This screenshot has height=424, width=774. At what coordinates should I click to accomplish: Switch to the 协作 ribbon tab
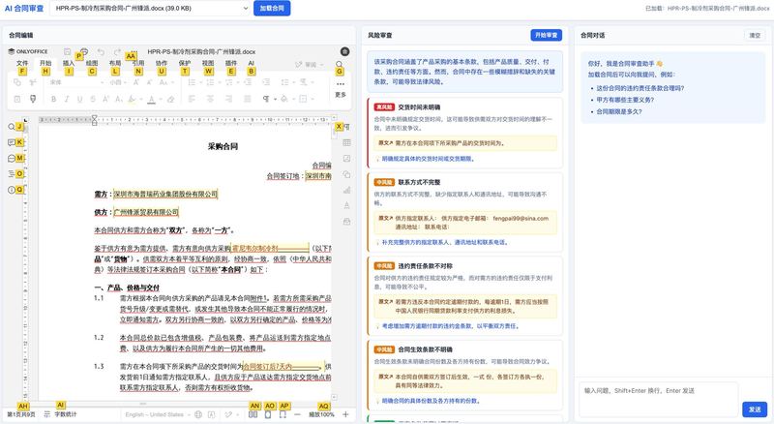pos(162,63)
